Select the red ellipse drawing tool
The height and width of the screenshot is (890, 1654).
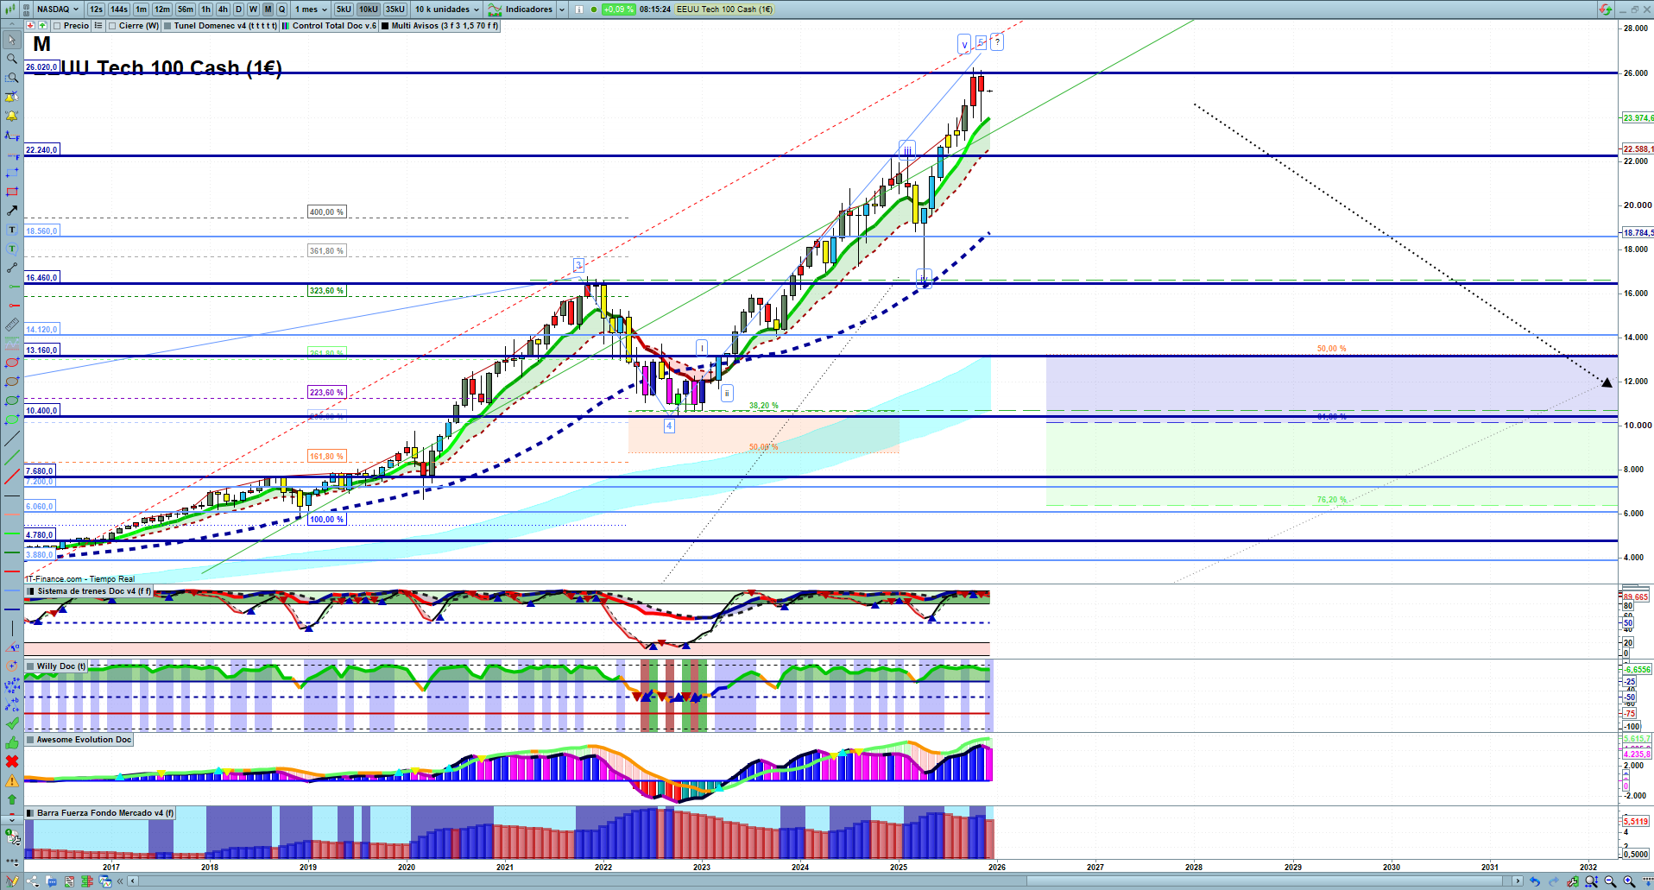[x=11, y=363]
